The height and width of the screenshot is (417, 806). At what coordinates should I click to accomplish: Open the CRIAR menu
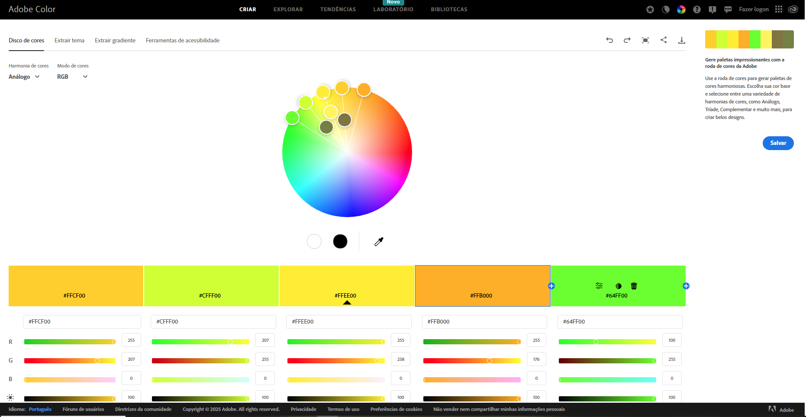coord(248,10)
